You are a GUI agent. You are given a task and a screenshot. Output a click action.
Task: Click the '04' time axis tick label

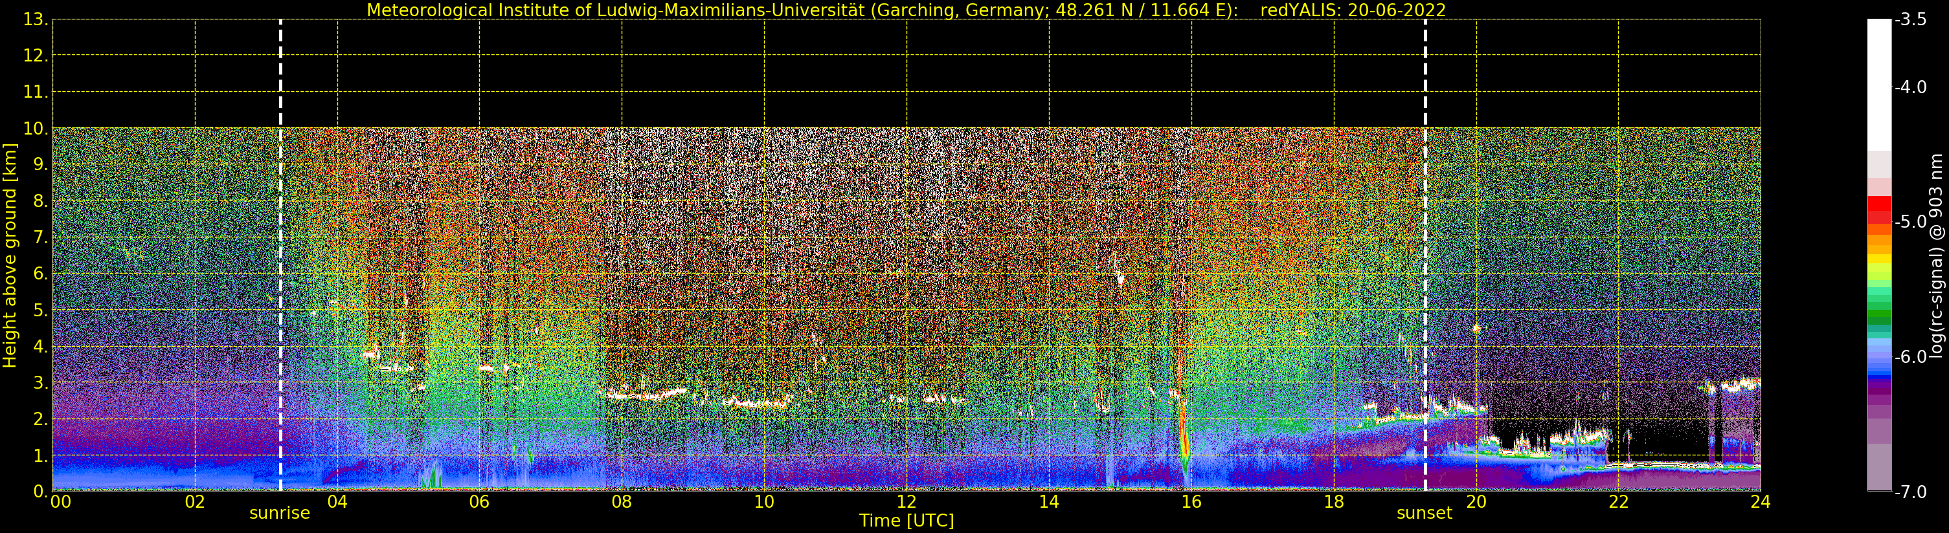[337, 502]
